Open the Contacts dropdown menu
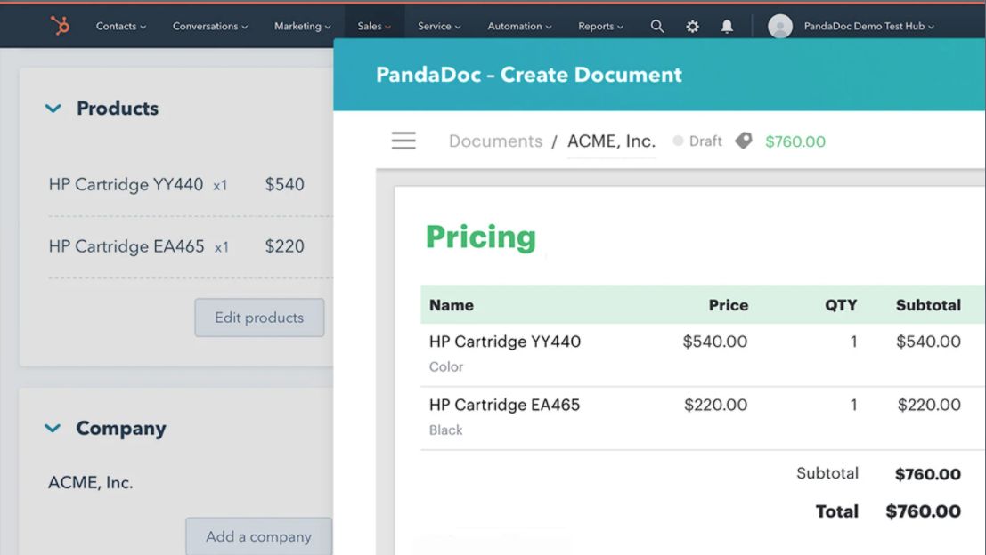 tap(121, 26)
